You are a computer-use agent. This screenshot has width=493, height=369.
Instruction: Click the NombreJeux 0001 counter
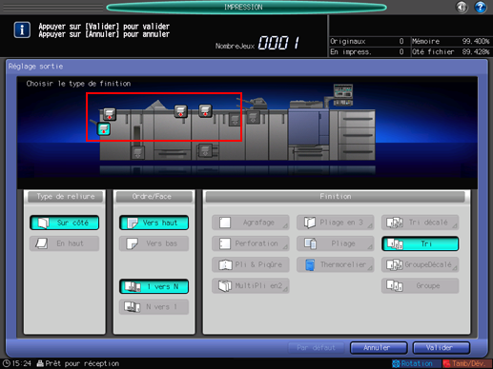pos(257,43)
